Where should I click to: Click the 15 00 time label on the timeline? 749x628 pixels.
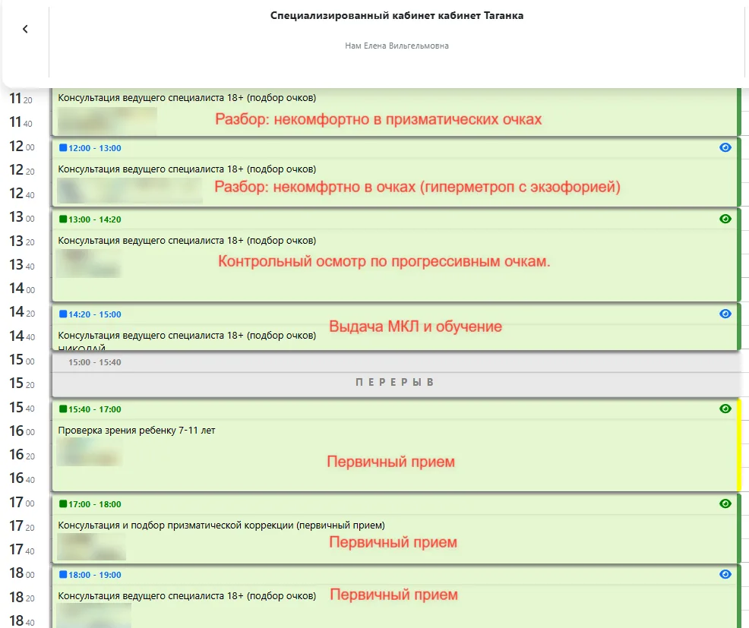22,360
